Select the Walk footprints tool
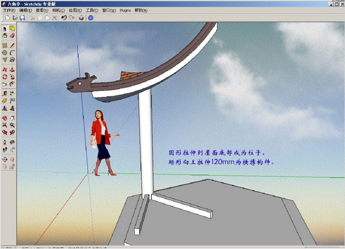Screen dimensions: 345x249 [5, 150]
